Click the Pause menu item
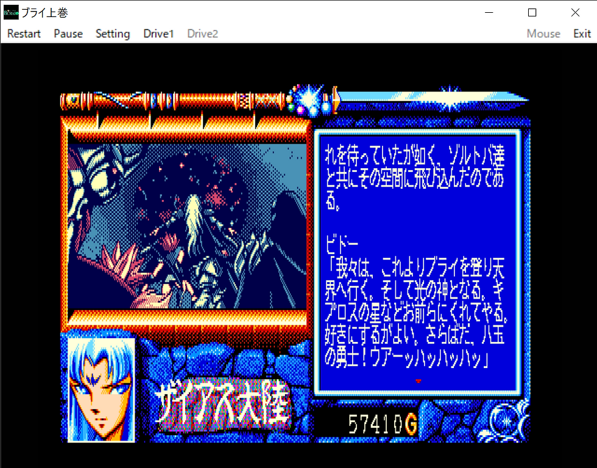Viewport: 597px width, 468px height. 68,34
